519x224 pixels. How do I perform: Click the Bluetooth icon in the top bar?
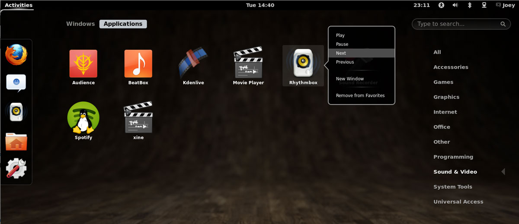[469, 5]
